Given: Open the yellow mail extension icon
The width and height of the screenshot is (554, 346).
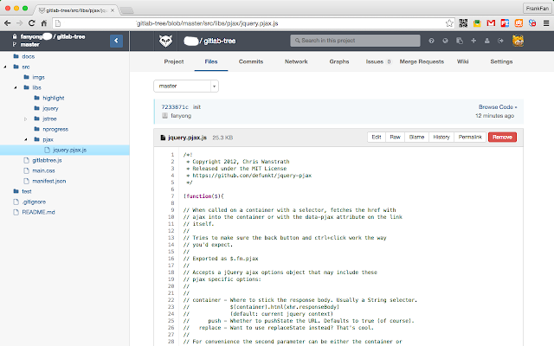Looking at the screenshot, I should [x=477, y=23].
